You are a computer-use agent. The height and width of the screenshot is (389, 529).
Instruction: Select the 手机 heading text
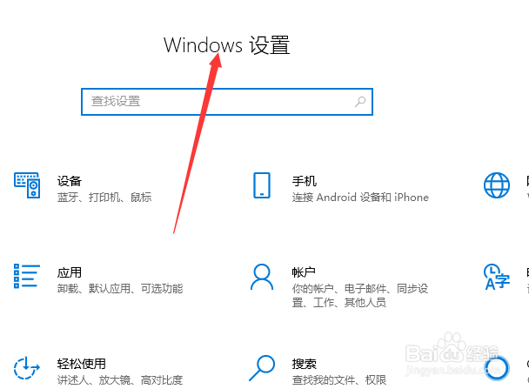point(305,181)
